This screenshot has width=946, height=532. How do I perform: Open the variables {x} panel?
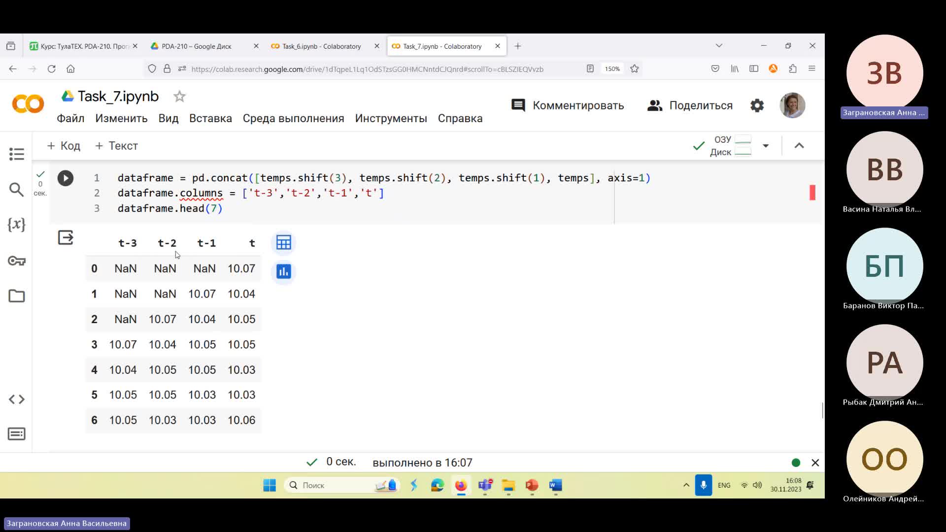[16, 225]
